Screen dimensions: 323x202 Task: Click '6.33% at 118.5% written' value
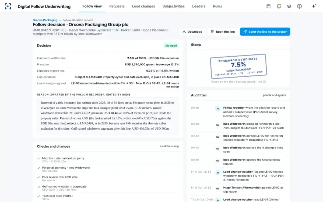pos(162,71)
